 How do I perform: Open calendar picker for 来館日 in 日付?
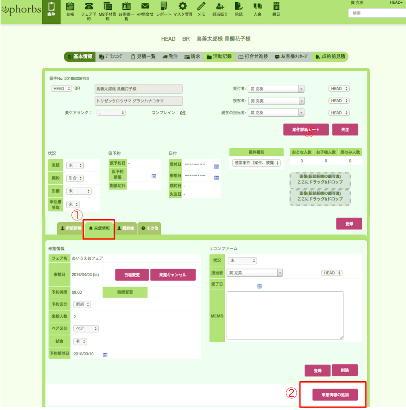click(x=216, y=178)
